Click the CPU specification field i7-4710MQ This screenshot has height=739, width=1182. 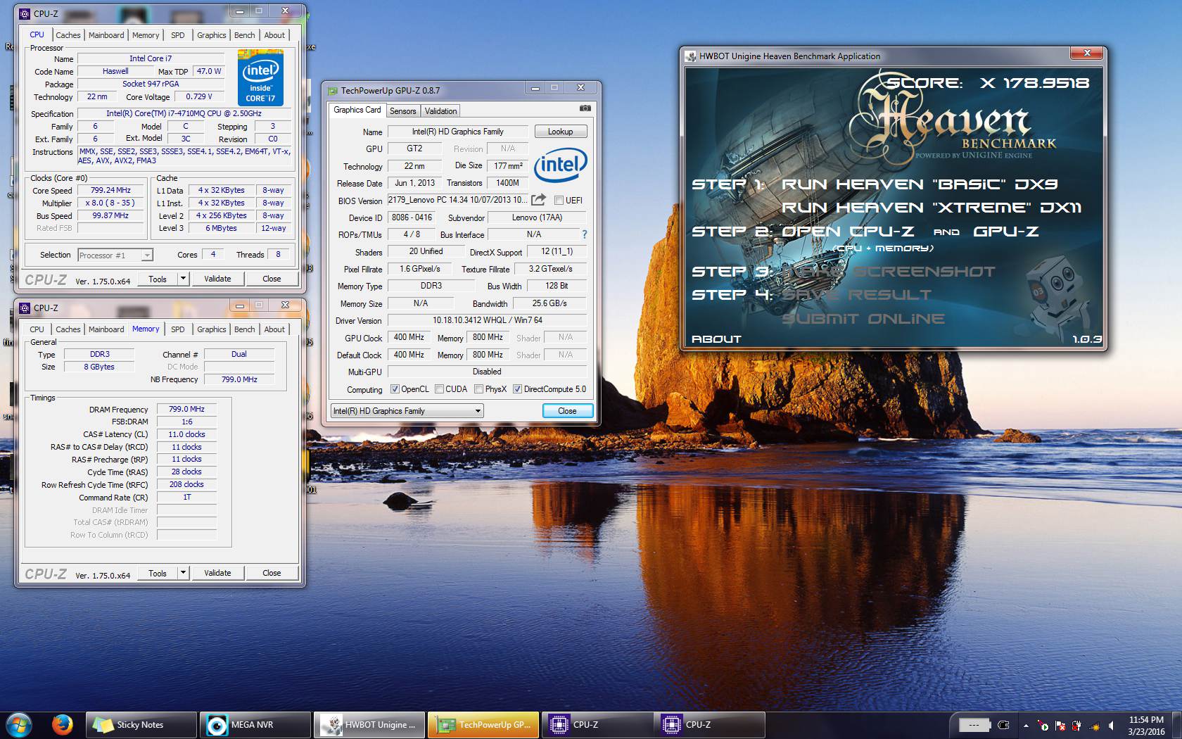[x=184, y=113]
